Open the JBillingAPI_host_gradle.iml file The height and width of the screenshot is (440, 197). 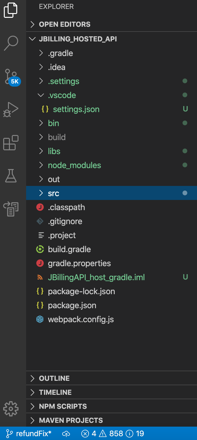[96, 277]
